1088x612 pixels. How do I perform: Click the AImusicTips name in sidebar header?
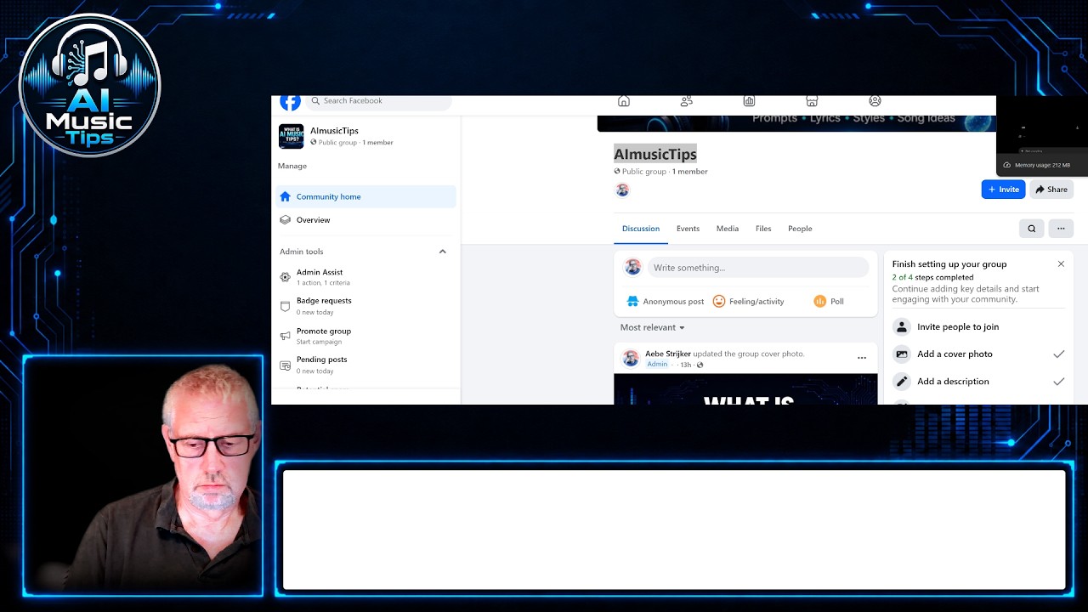tap(334, 131)
